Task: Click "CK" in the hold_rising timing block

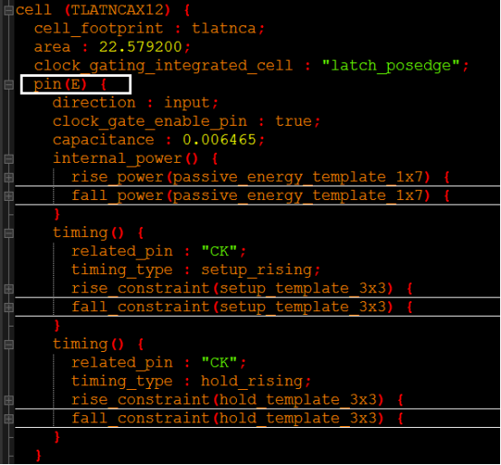Action: [219, 363]
